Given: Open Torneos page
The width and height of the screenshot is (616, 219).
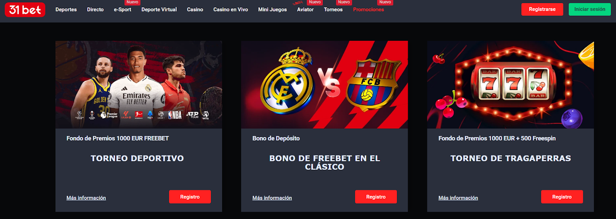Looking at the screenshot, I should 333,10.
